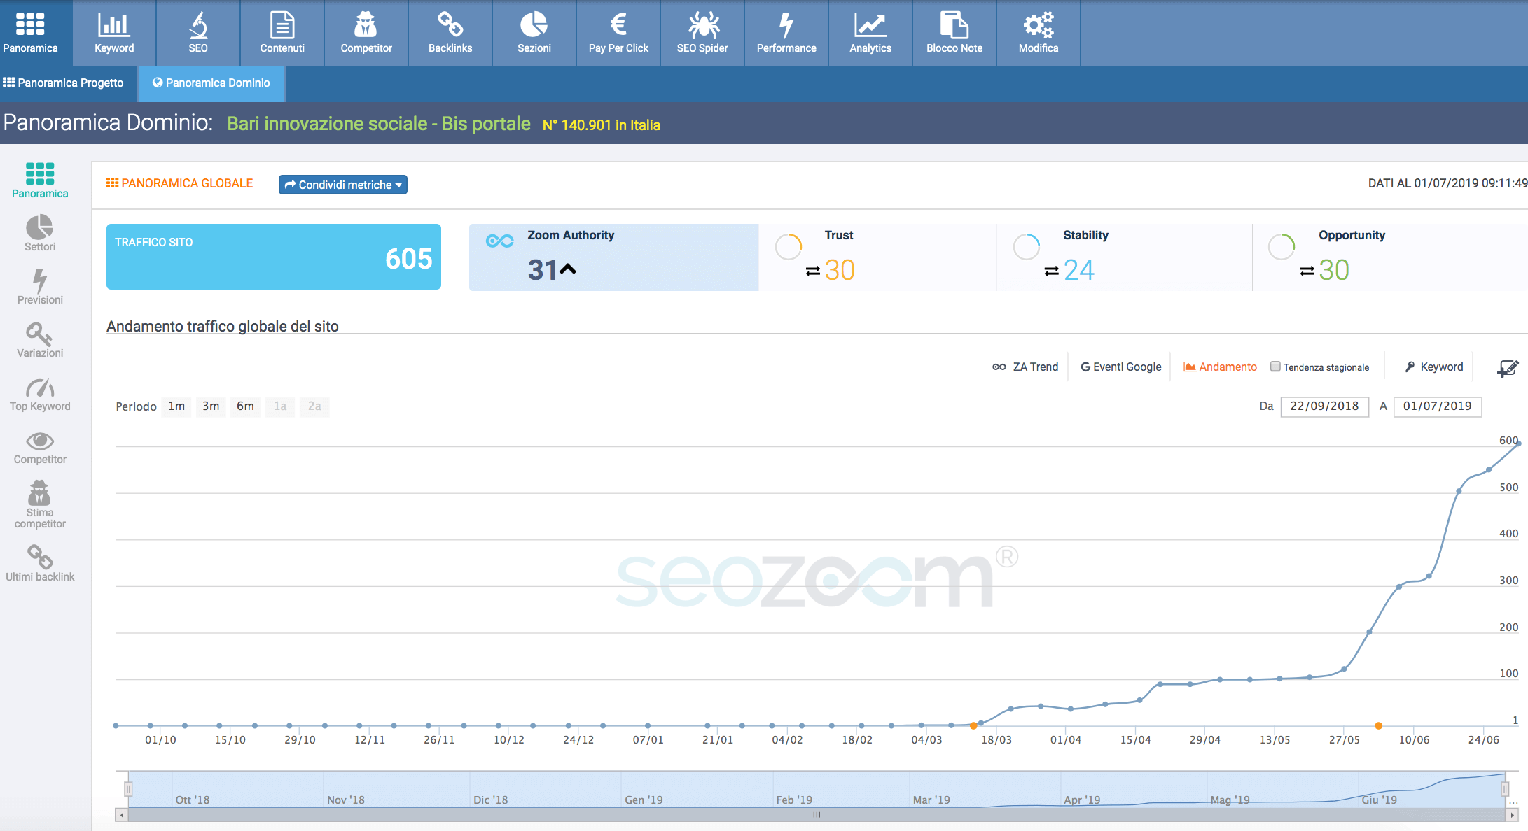This screenshot has height=831, width=1528.
Task: Click the right handle of the range navigator
Action: [1505, 789]
